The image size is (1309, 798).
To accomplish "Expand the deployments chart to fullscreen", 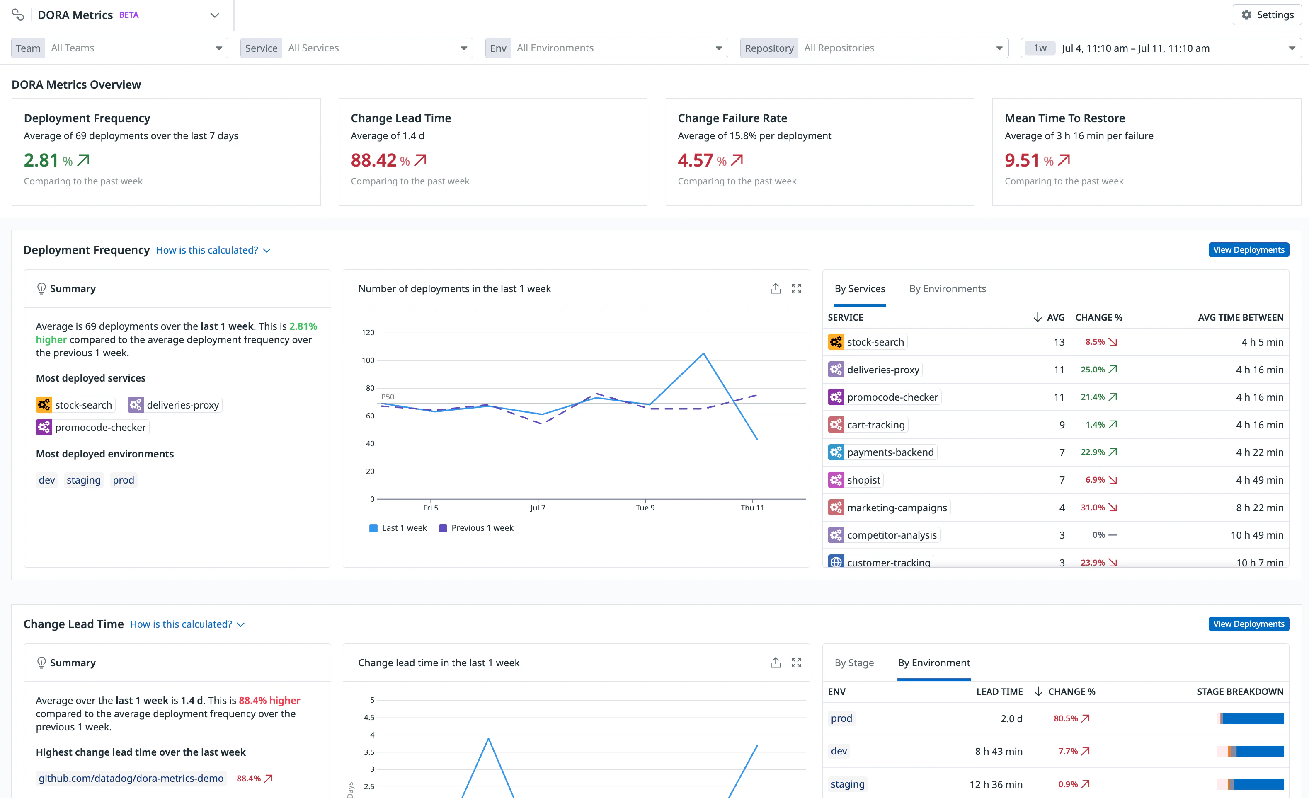I will (x=796, y=288).
